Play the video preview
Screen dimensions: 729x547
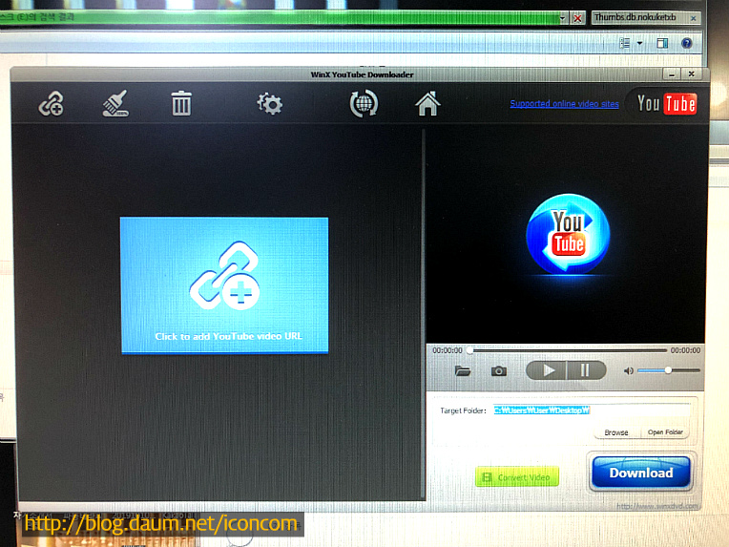coord(547,370)
